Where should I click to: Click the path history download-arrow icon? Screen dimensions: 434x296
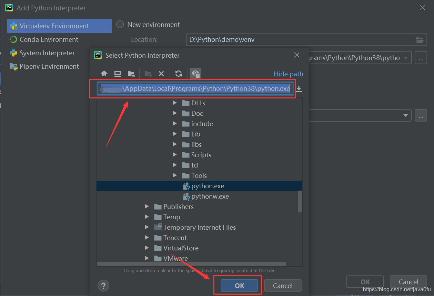pos(299,89)
